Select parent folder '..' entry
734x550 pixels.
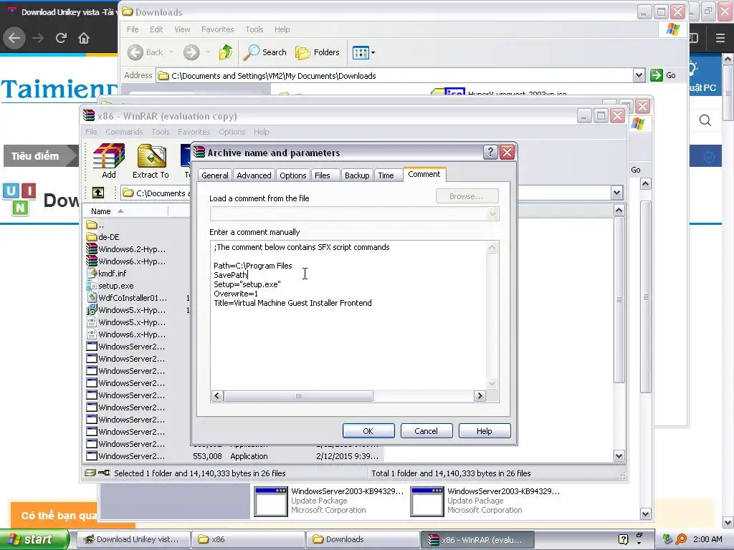[95, 224]
